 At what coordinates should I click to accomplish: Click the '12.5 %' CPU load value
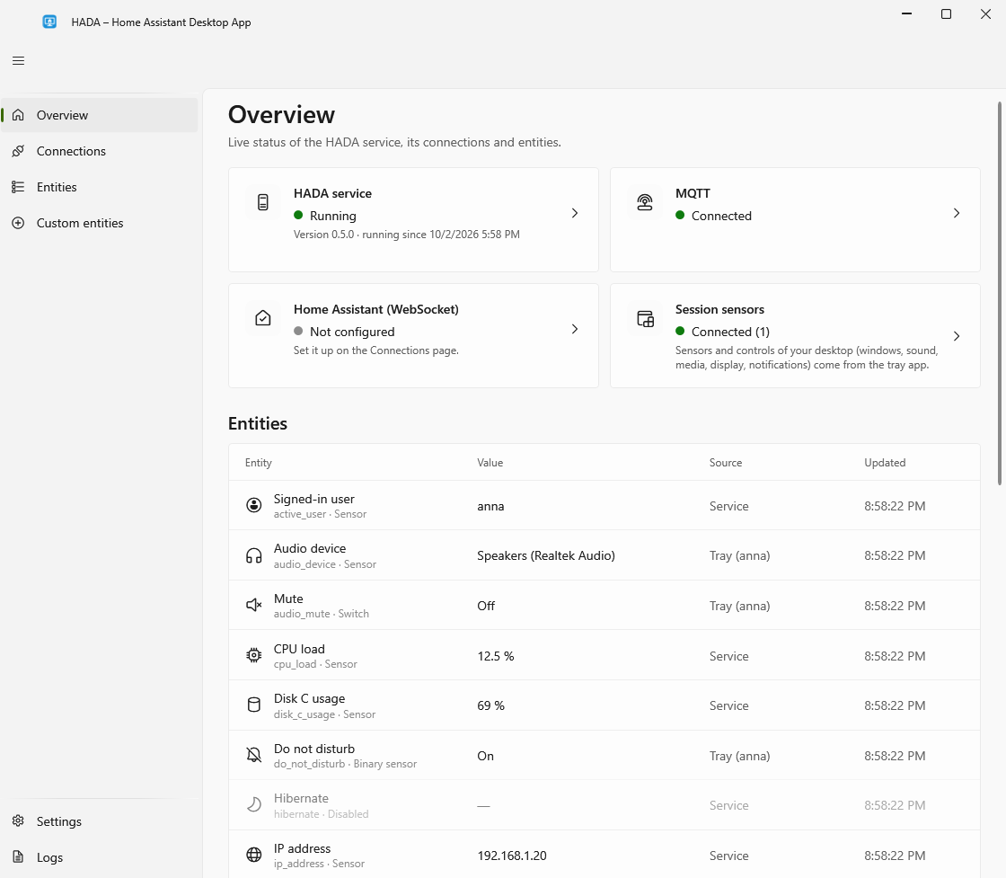pos(496,656)
